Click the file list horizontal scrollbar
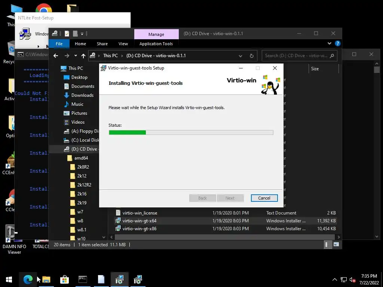The image size is (383, 287). point(224,237)
